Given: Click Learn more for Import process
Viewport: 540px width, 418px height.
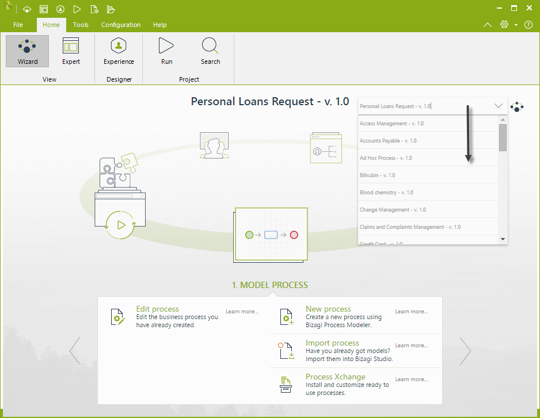Looking at the screenshot, I should coord(411,346).
